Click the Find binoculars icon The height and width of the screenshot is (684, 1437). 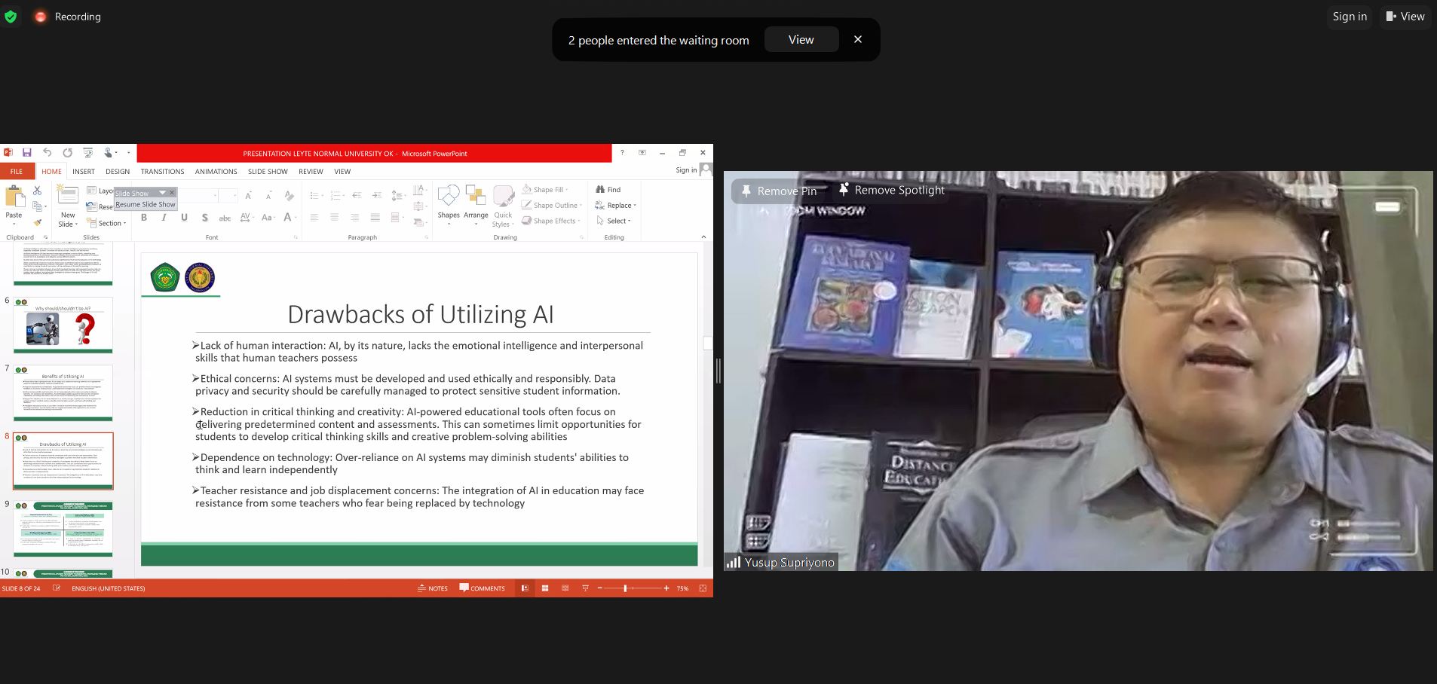(600, 190)
